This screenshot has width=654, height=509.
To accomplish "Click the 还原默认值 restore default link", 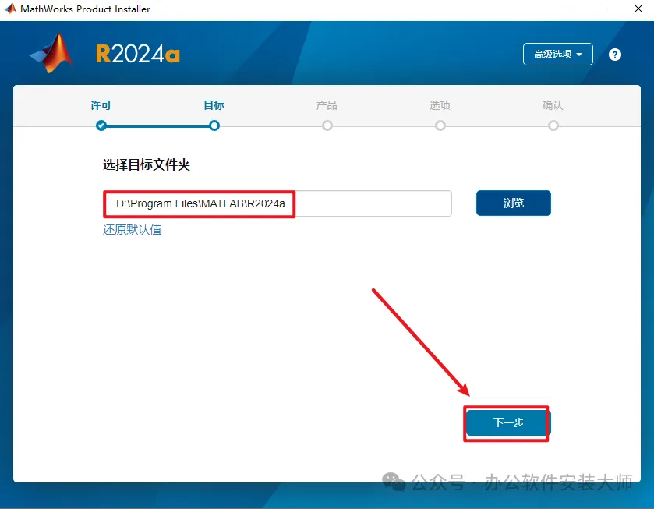I will point(133,230).
